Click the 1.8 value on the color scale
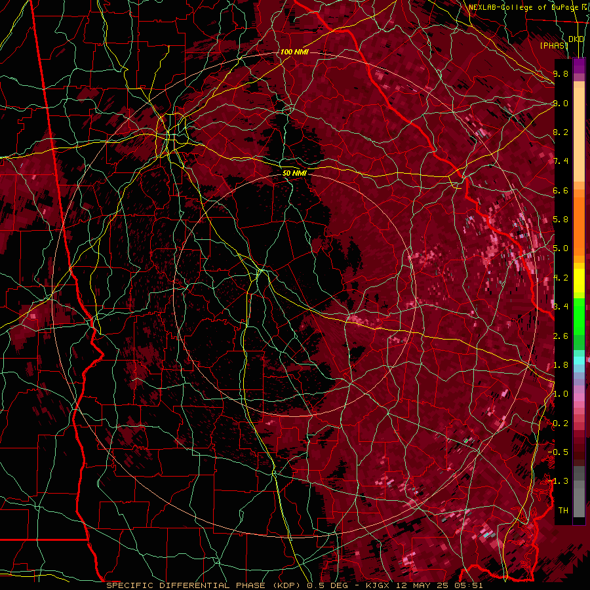This screenshot has width=590, height=590. (560, 364)
